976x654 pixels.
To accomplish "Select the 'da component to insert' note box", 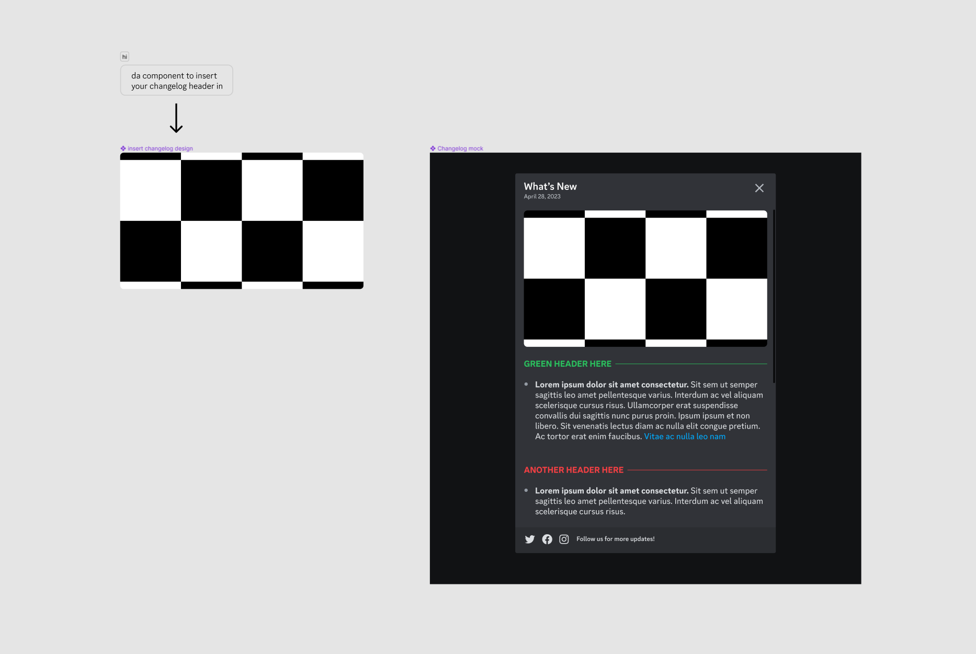I will pyautogui.click(x=177, y=80).
